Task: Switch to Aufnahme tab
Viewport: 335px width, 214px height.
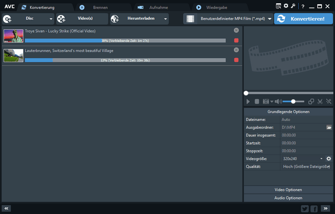Action: click(159, 8)
